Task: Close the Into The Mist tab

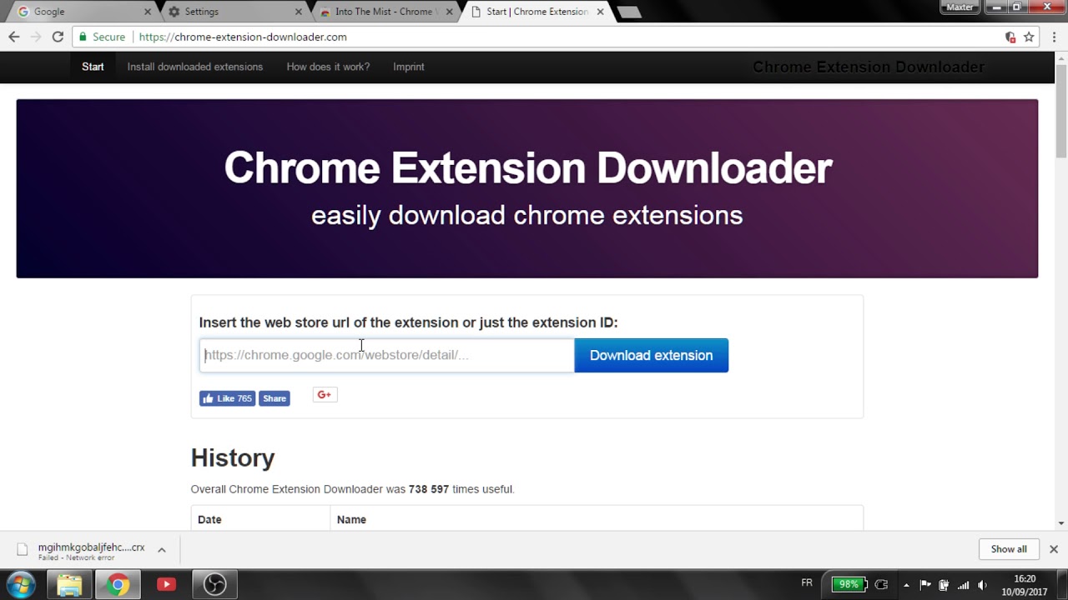Action: (x=450, y=12)
